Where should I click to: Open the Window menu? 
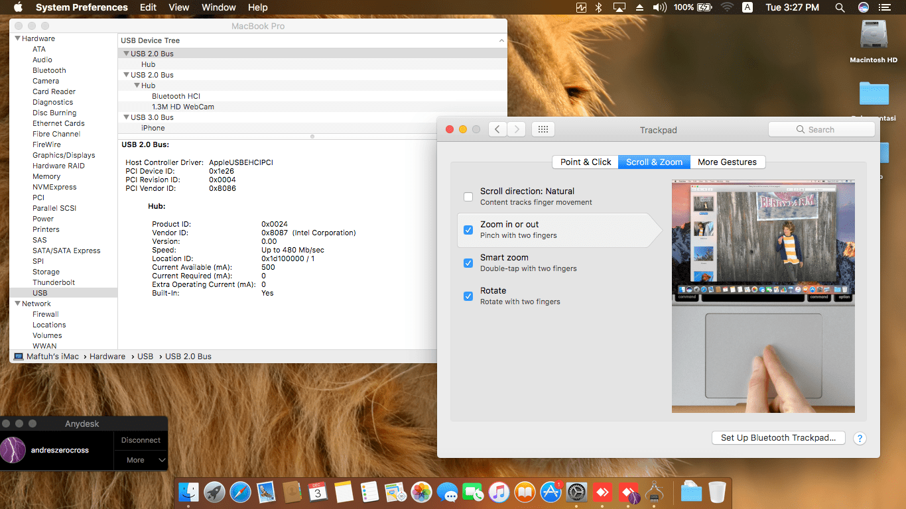pos(218,7)
